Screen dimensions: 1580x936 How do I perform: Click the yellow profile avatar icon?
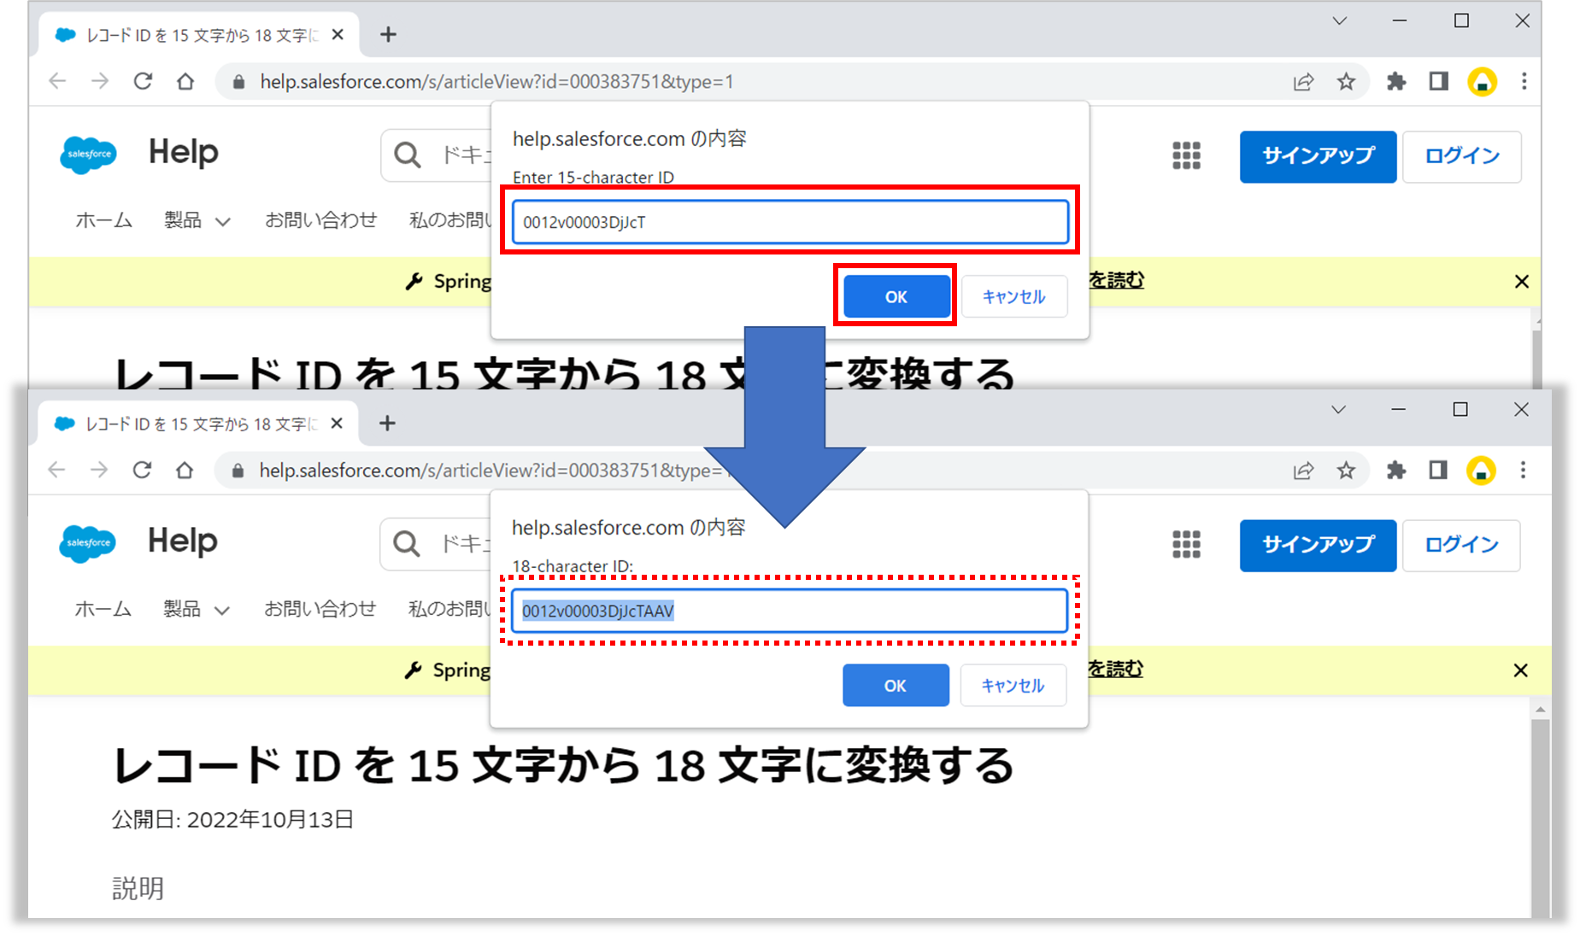click(1483, 81)
